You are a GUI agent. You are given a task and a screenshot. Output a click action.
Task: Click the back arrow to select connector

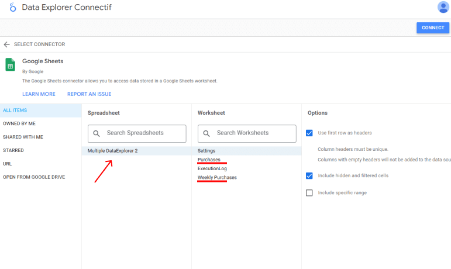pyautogui.click(x=6, y=44)
